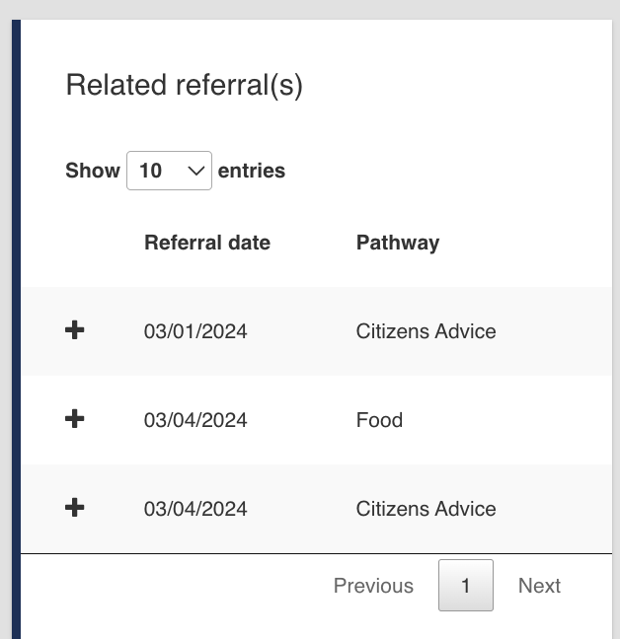Click the dark blue vertical bar on panel edge
This screenshot has height=639, width=620.
point(17,329)
